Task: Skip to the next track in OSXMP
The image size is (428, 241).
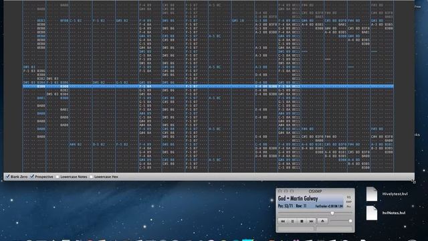Action: [311, 221]
